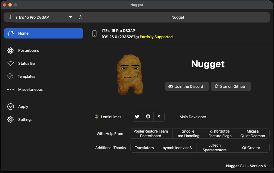
Task: Click the iOS 26.0 (23A5287g) version text
Action: point(120,37)
